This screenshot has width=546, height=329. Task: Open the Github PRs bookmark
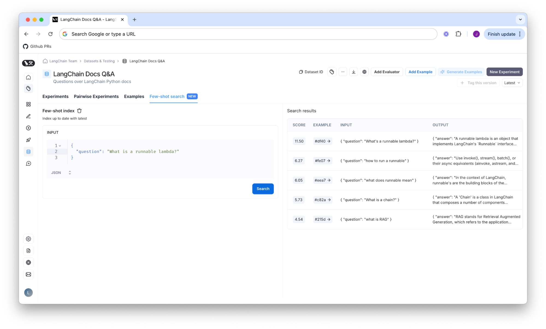[37, 46]
